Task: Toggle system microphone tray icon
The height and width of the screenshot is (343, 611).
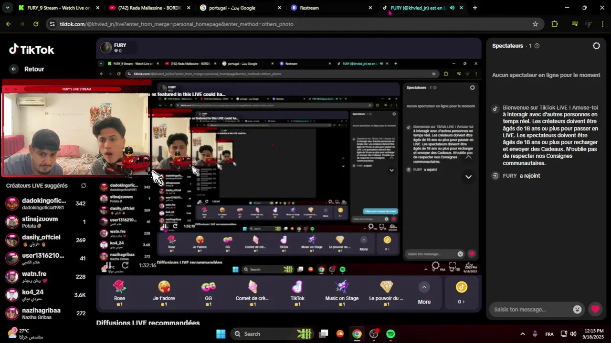Action: click(x=535, y=334)
